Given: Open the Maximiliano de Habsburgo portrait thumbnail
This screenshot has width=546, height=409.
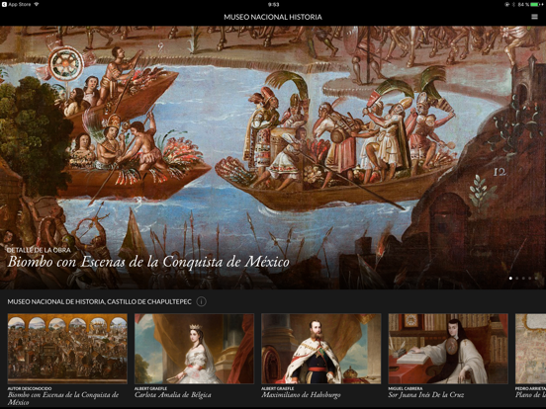Looking at the screenshot, I should coord(321,349).
